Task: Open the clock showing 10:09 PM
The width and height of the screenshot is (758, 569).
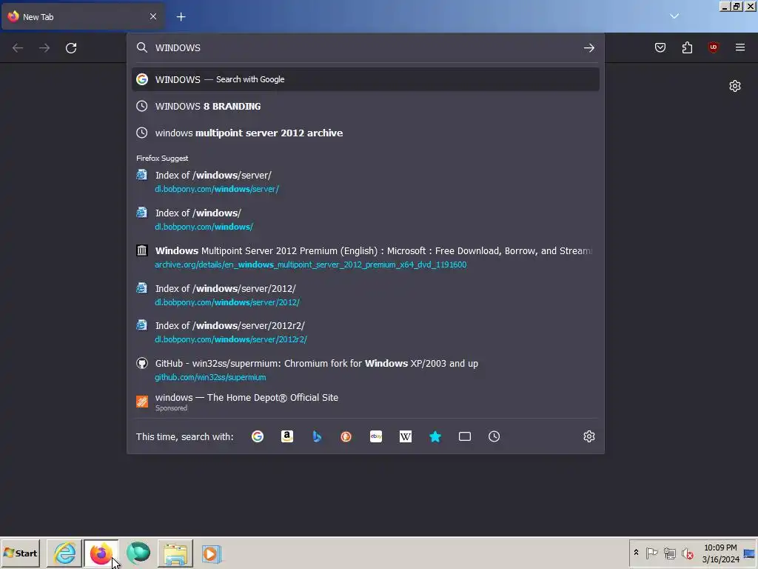Action: (x=720, y=553)
